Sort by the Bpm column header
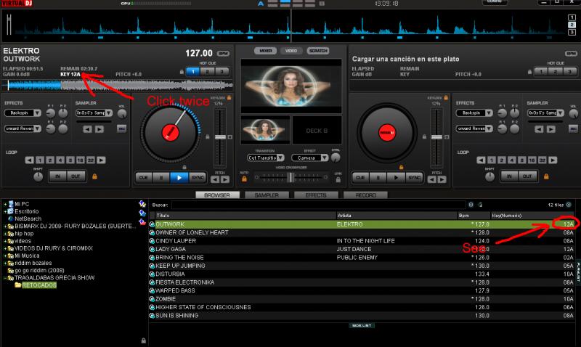 point(474,215)
